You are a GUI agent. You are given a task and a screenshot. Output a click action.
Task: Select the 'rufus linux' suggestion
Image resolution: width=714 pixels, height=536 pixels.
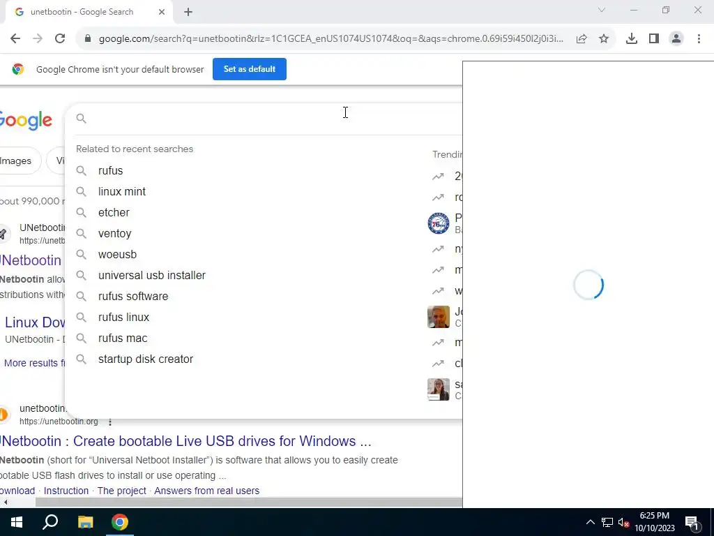click(124, 318)
